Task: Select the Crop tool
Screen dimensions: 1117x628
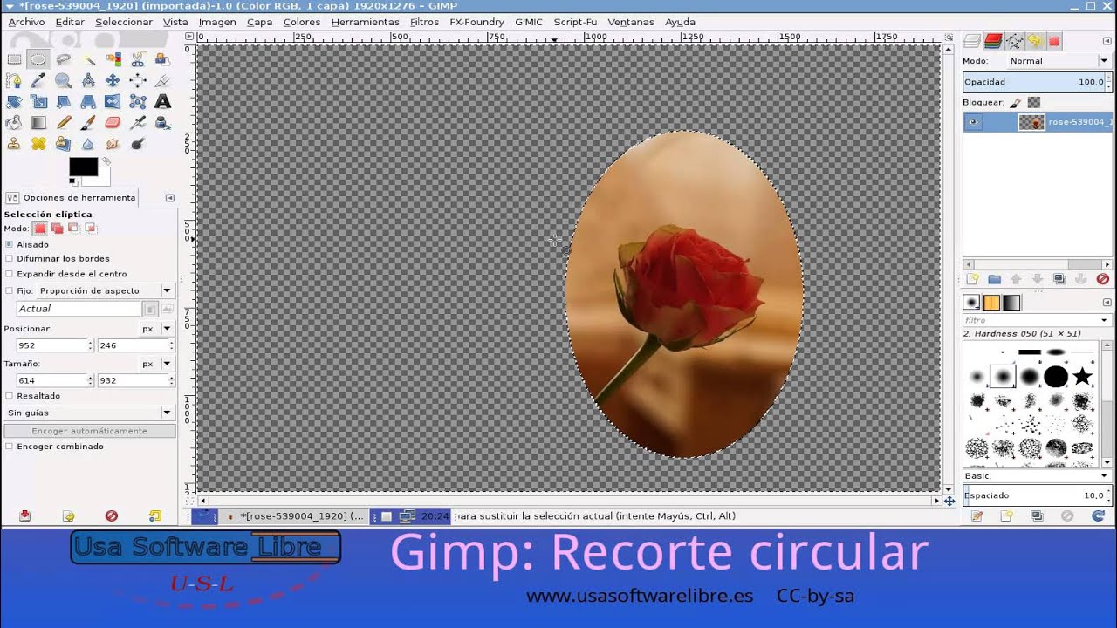Action: pyautogui.click(x=162, y=80)
